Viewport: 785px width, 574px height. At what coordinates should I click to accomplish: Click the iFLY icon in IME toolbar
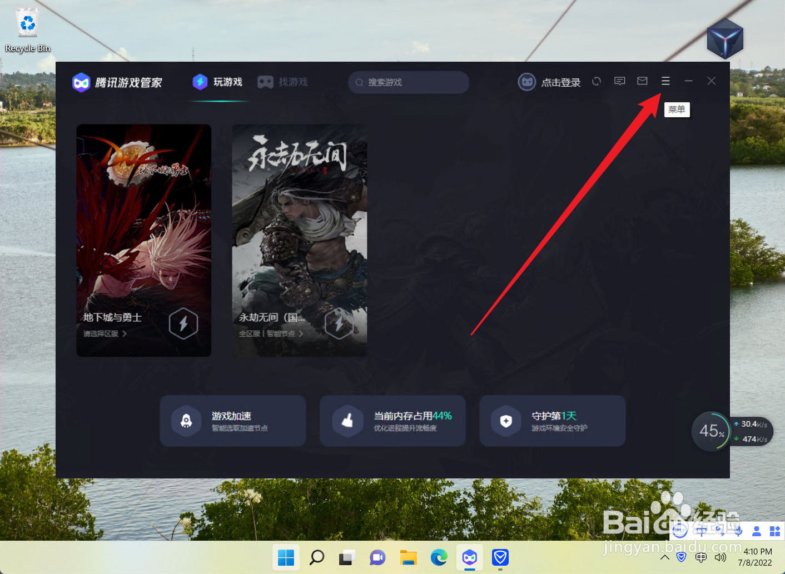680,531
